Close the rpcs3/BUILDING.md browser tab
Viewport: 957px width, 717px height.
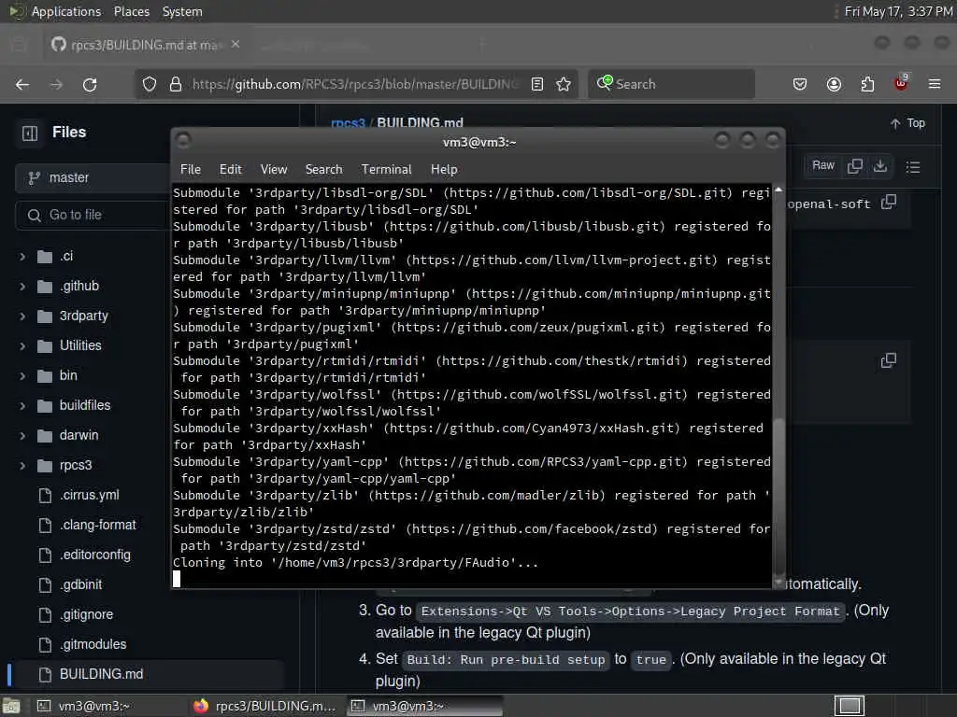click(236, 45)
